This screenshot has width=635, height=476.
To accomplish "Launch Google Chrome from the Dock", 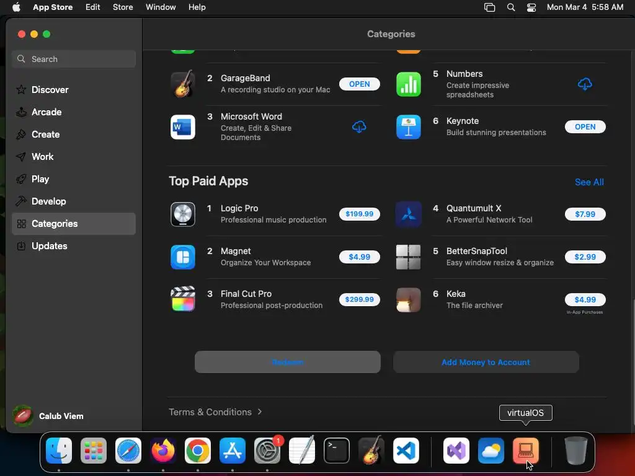I will tap(198, 451).
